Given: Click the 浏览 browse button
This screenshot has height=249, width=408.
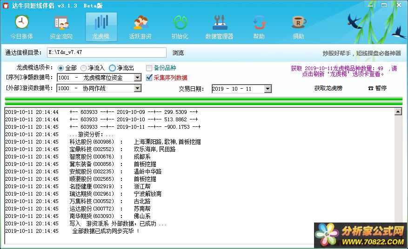Looking at the screenshot, I should pos(178,53).
